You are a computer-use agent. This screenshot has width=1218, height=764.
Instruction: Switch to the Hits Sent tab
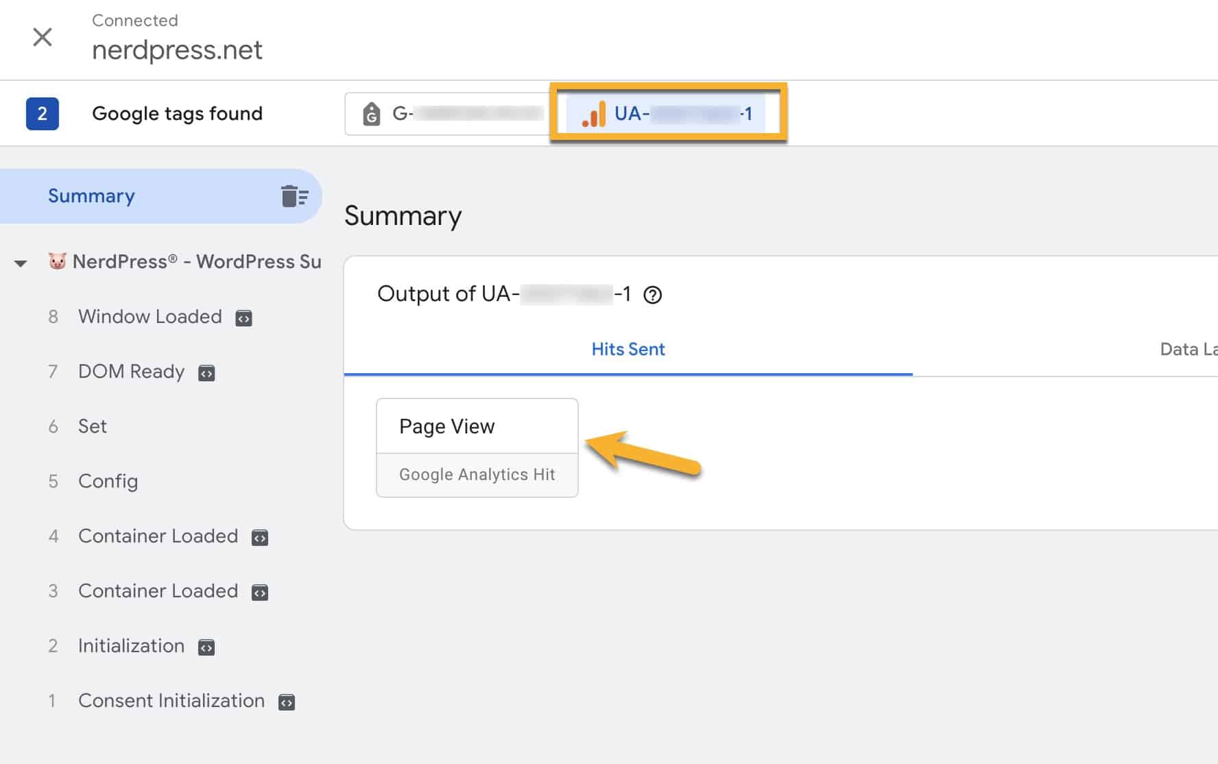[628, 350]
